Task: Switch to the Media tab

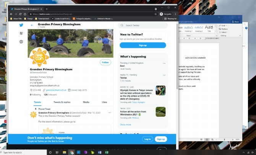Action: coord(86,102)
